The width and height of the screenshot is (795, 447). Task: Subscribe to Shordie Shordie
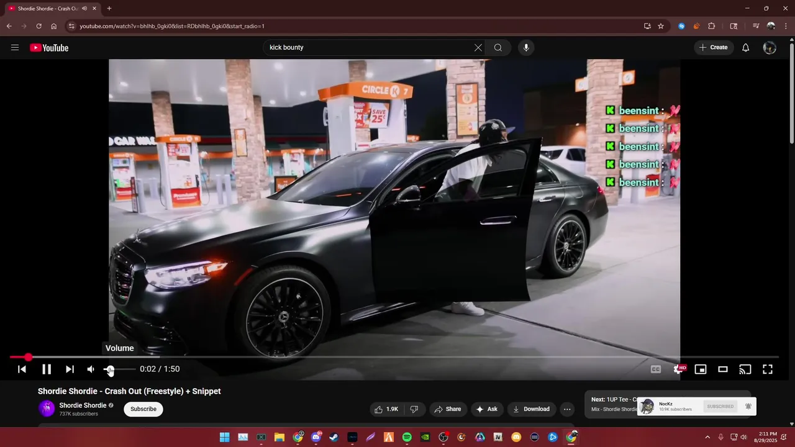pos(143,409)
